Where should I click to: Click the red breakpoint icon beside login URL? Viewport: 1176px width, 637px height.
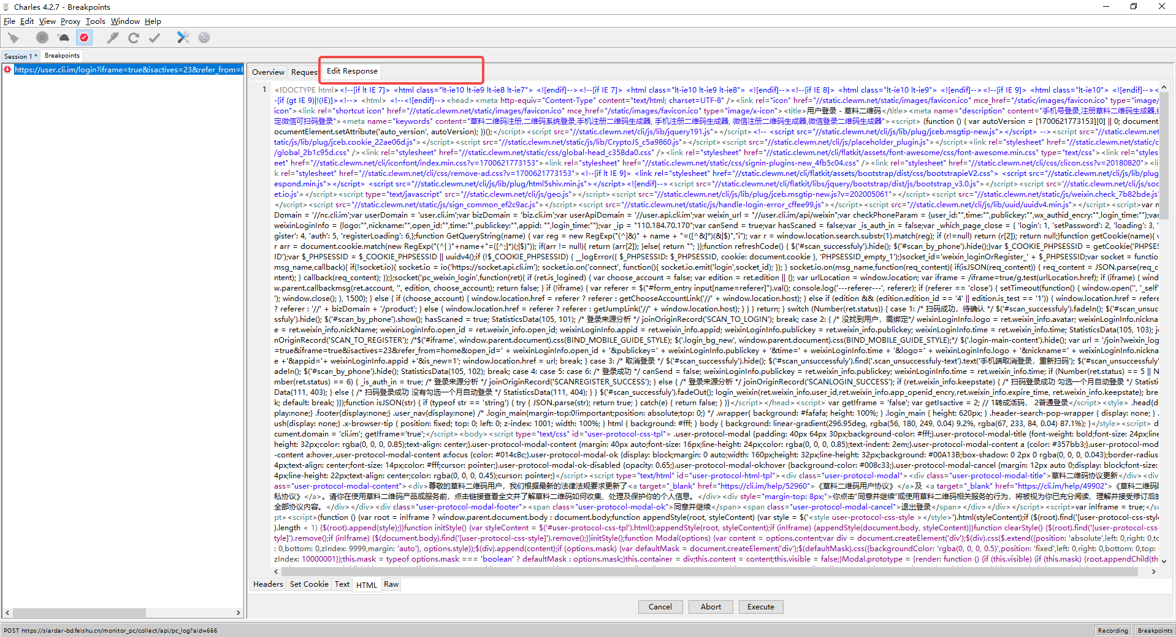pos(7,69)
